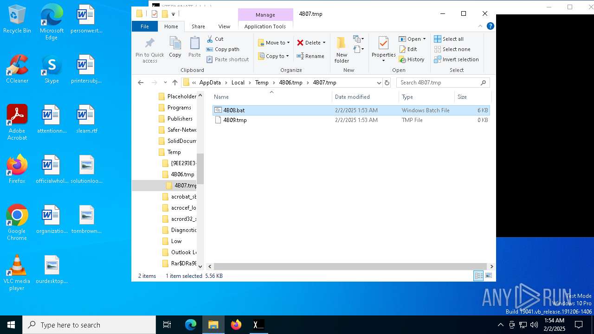Select the 4B08.bat file

pyautogui.click(x=351, y=110)
